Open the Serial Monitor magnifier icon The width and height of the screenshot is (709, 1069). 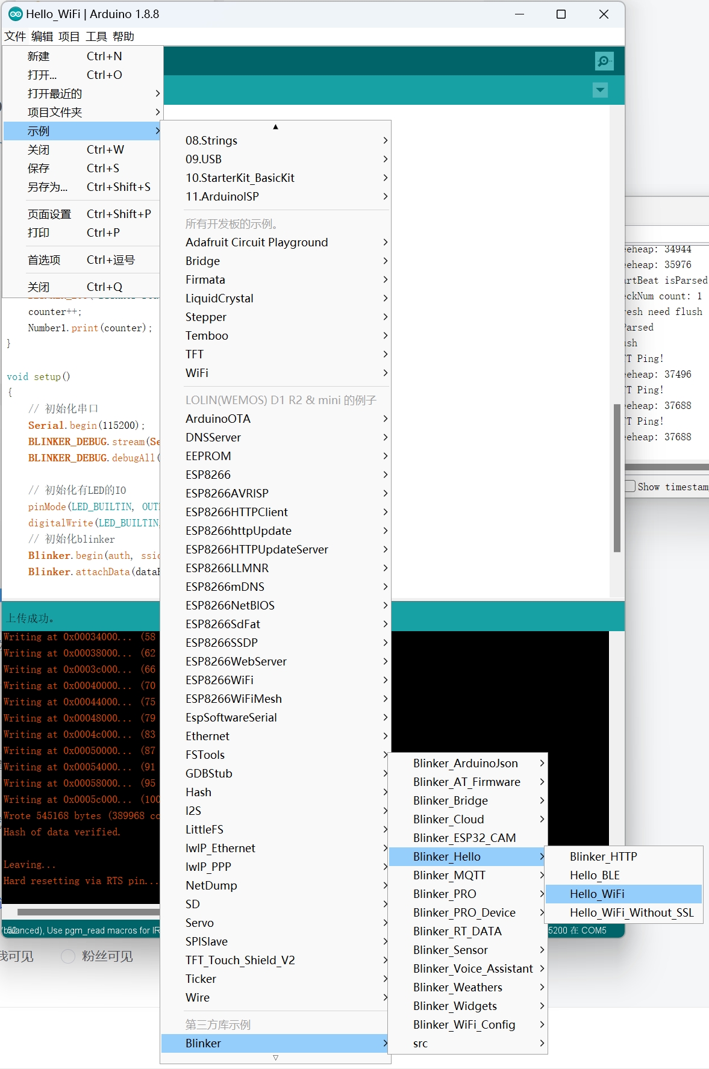604,61
